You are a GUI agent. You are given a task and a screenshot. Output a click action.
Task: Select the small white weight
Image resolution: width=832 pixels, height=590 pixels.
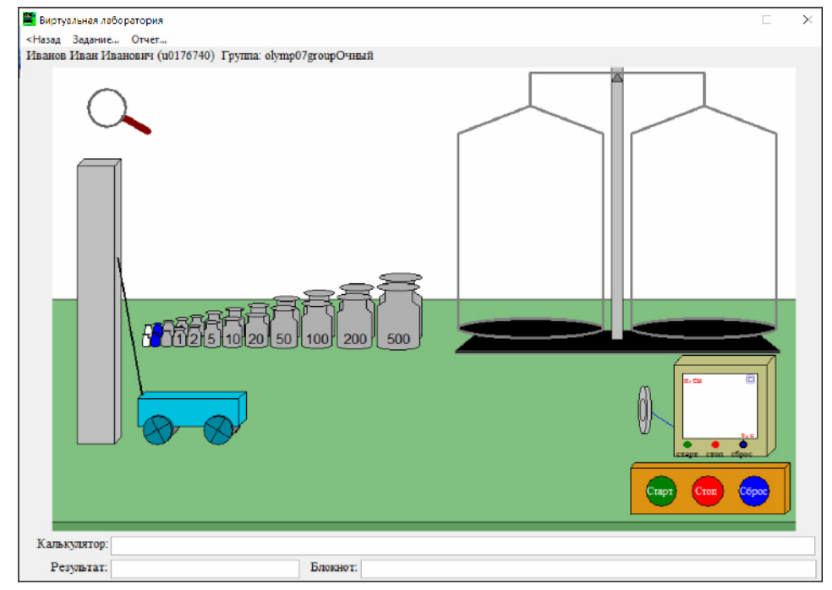[146, 336]
